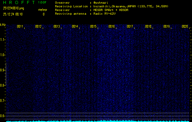192x122 pixels.
Task: Select the 0820 time marker
Action: pyautogui.click(x=185, y=27)
